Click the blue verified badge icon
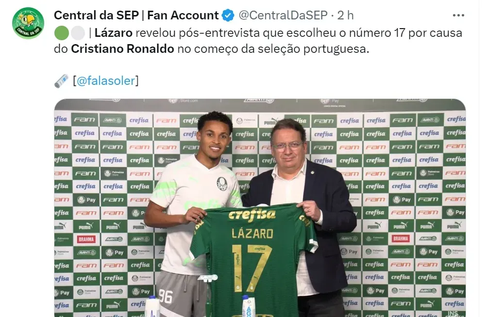Viewport: 486px width, 317px height. [x=228, y=16]
